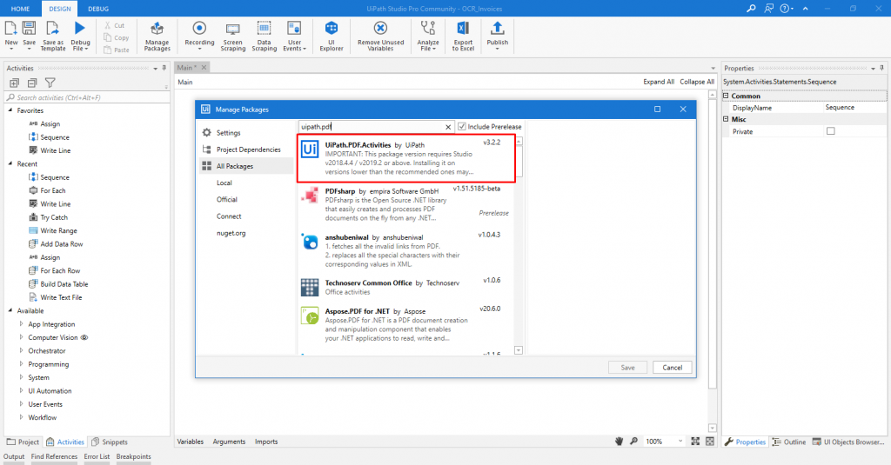Open the activities filter funnel icon
Screen dimensions: 891x465
[50, 83]
